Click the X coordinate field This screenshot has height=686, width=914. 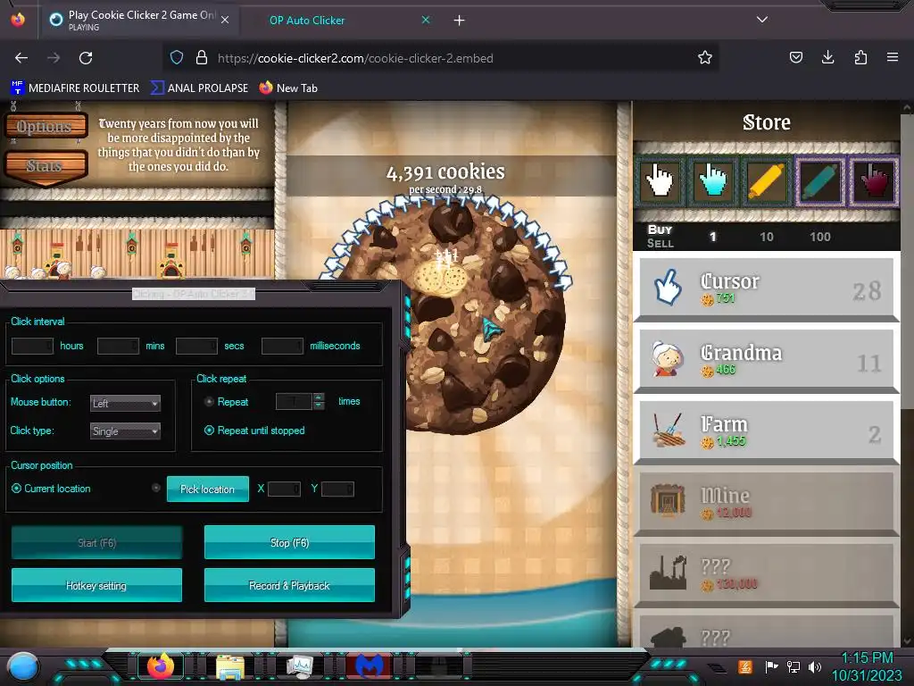click(x=284, y=489)
